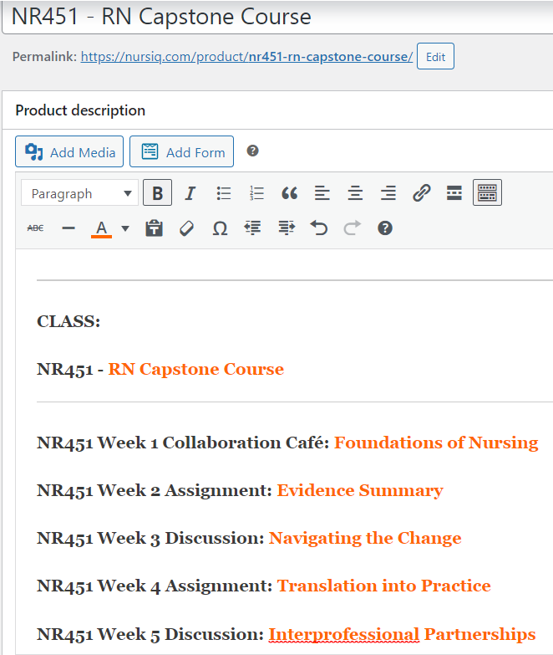This screenshot has height=655, width=553.
Task: Toggle strikethrough formatting
Action: point(35,228)
